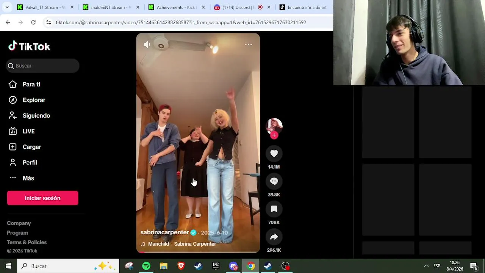485x273 pixels.
Task: Open the Program footer link
Action: (x=17, y=233)
